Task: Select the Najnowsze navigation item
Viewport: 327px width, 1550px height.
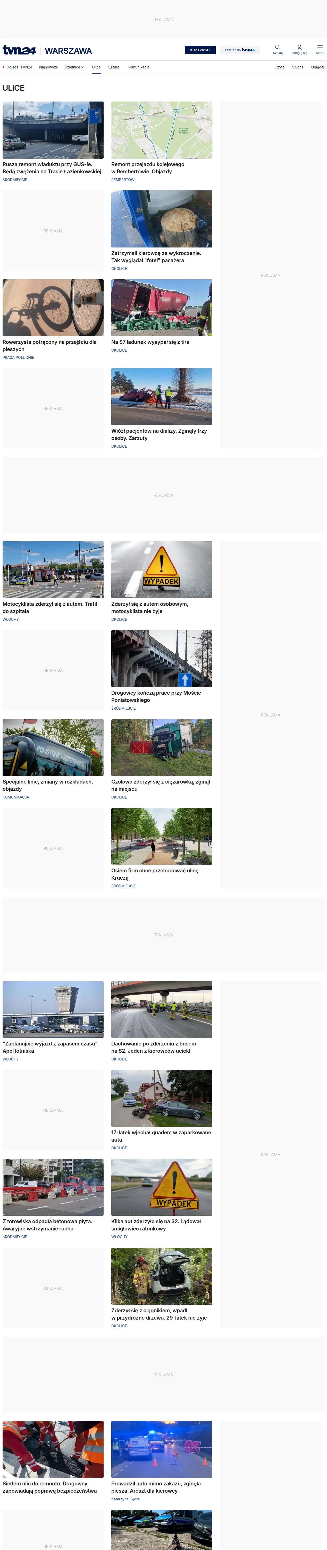Action: tap(49, 67)
